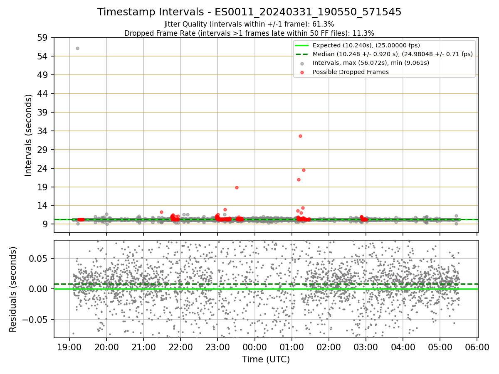The height and width of the screenshot is (374, 499).
Task: Click the '01:00' x-axis tick label
Action: tap(291, 347)
